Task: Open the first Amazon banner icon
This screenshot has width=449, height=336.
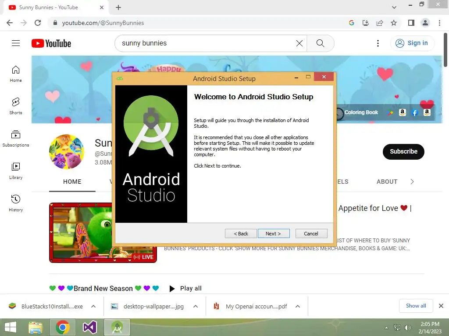Action: (403, 112)
